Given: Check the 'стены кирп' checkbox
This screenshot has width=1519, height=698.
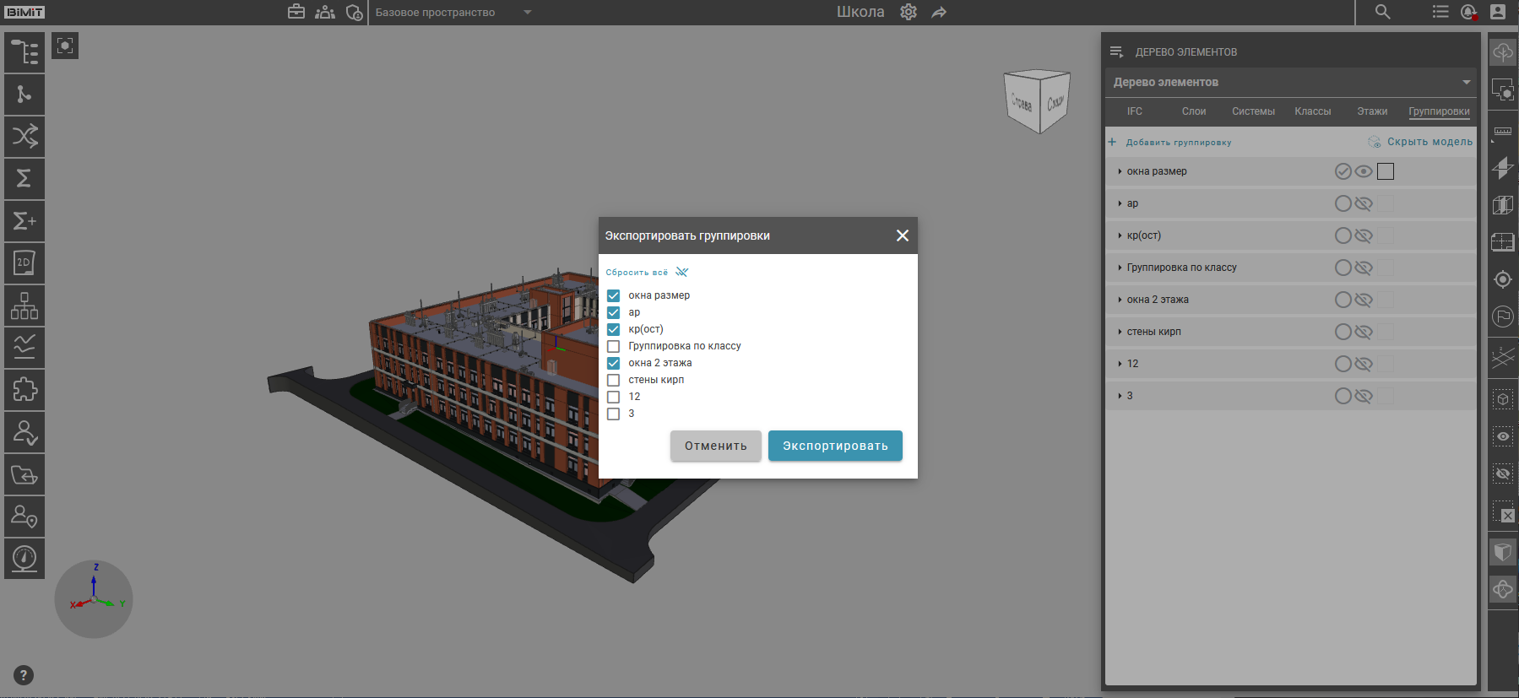Looking at the screenshot, I should (614, 380).
